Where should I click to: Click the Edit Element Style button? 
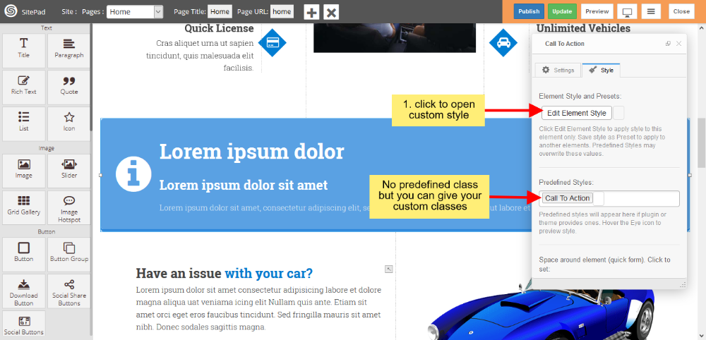[x=576, y=113]
